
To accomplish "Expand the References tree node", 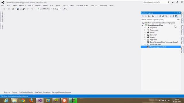I will (x=145, y=30).
